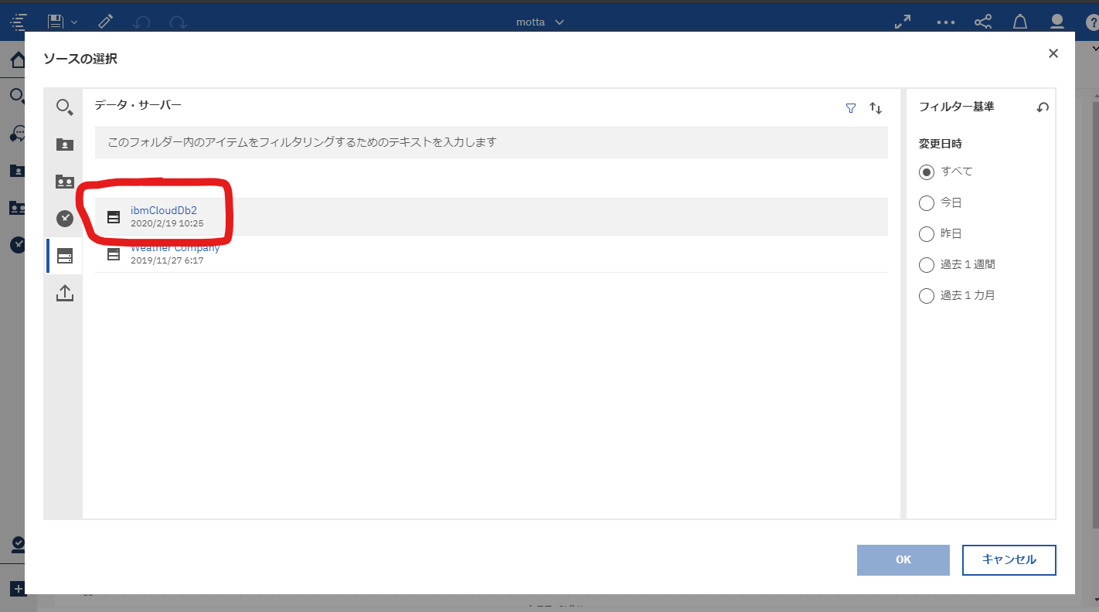Focus the folder item filter text field

(492, 143)
